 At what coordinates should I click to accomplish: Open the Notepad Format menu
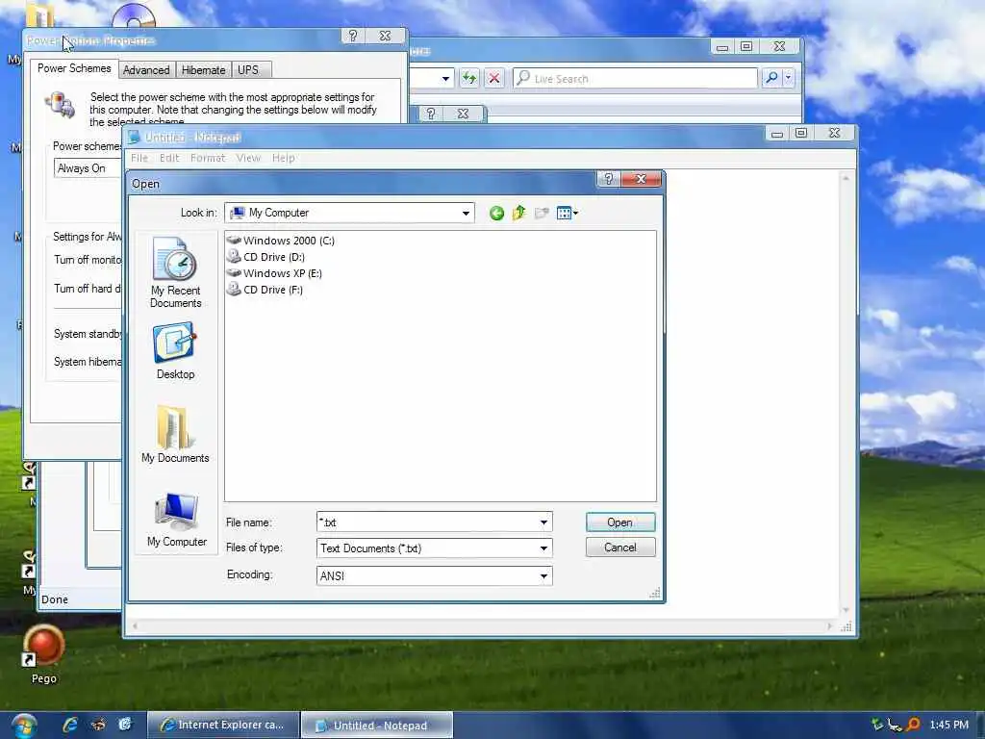point(208,158)
